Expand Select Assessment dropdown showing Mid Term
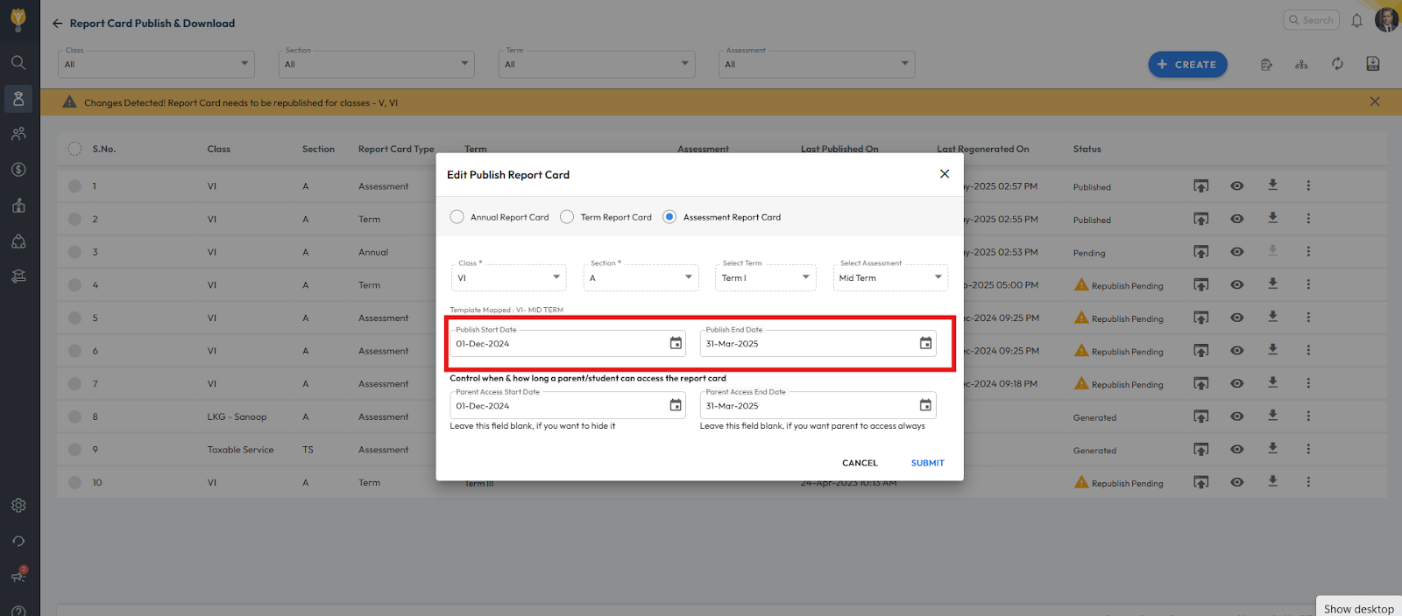This screenshot has height=616, width=1402. 889,277
